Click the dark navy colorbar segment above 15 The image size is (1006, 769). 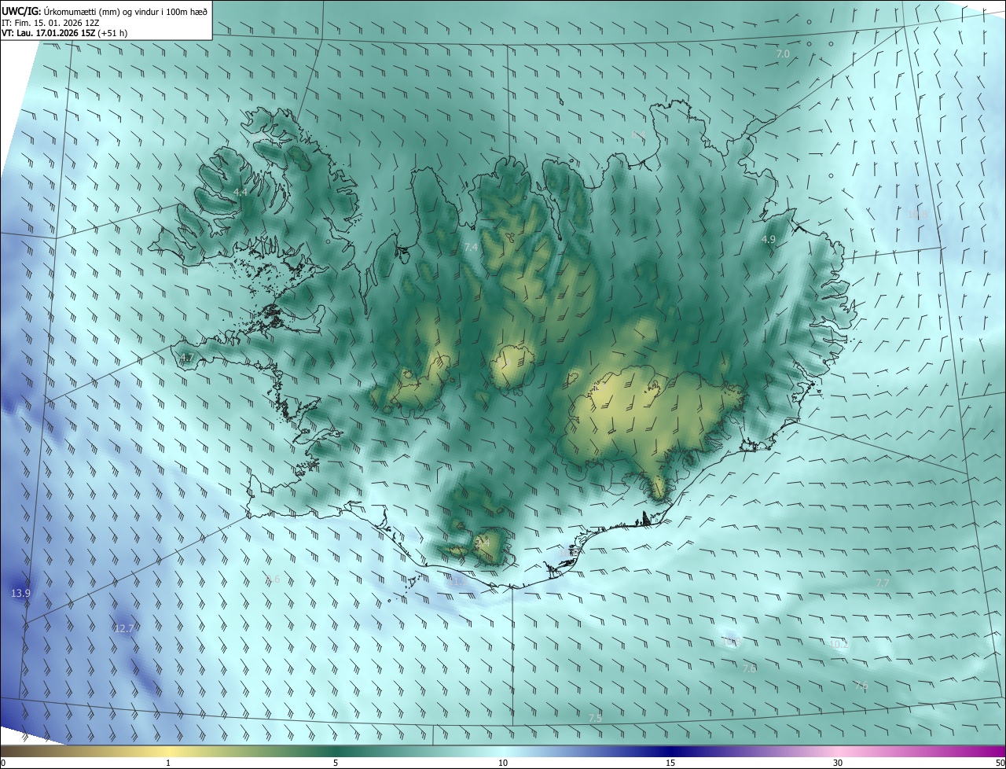coord(670,751)
